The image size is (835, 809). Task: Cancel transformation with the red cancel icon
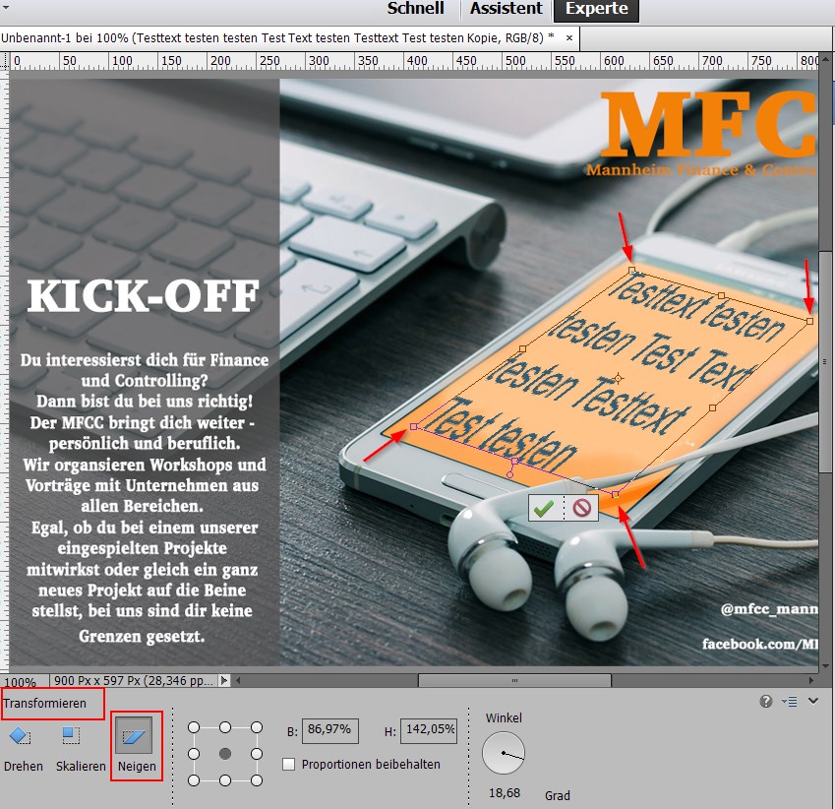[581, 508]
